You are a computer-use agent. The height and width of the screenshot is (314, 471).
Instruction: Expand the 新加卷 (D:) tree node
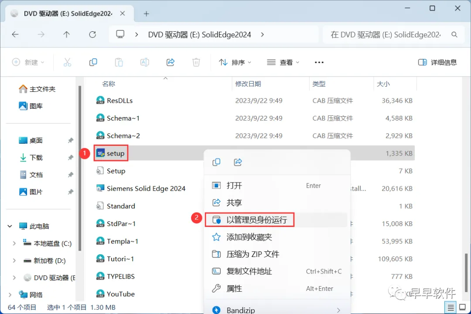[x=14, y=260]
